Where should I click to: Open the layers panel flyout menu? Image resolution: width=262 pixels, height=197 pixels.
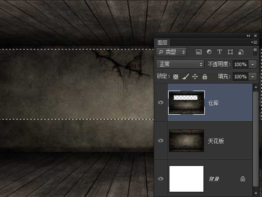point(255,42)
